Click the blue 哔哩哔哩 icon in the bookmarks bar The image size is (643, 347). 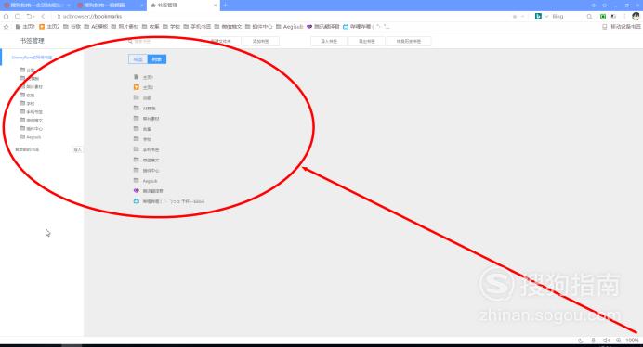coord(346,27)
